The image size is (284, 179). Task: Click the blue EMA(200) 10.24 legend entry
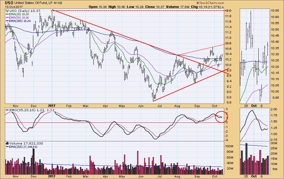18,21
